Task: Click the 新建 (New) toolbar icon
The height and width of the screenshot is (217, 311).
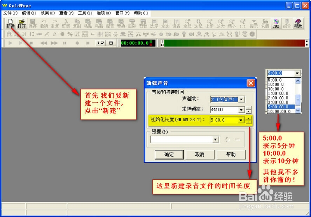Action: [10, 23]
